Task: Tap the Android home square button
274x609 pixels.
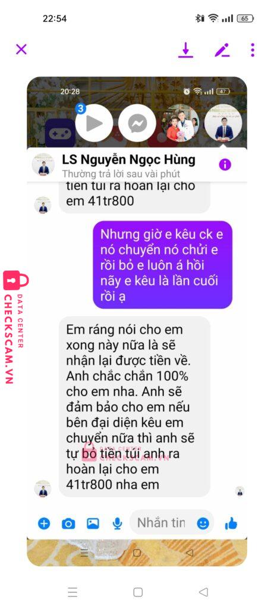Action: pyautogui.click(x=138, y=592)
